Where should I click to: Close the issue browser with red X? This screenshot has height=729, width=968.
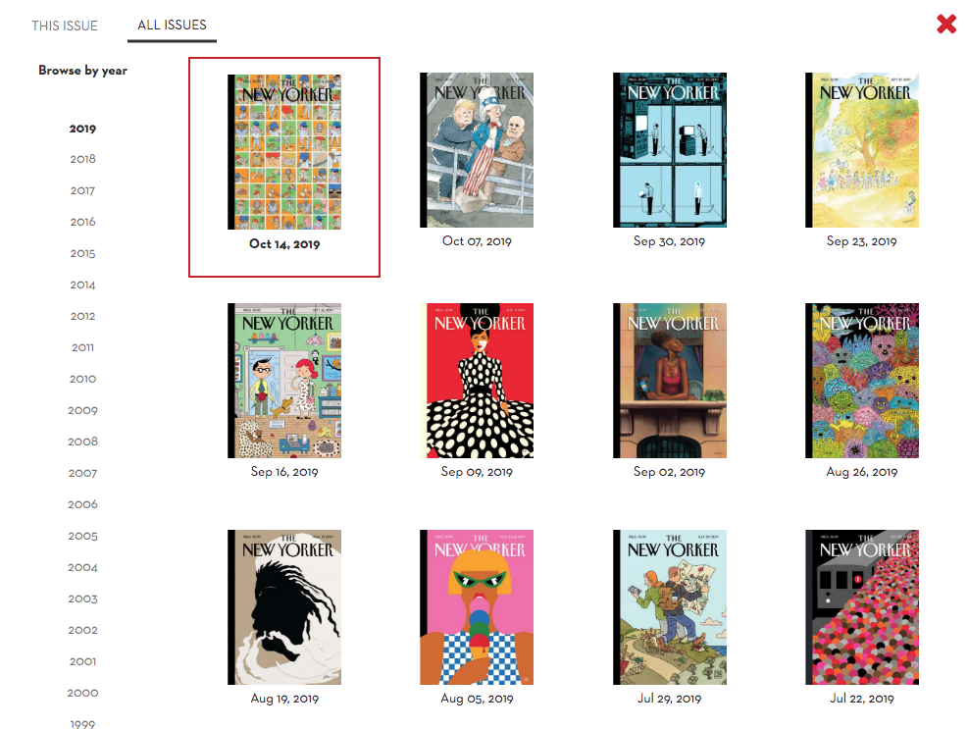point(946,25)
